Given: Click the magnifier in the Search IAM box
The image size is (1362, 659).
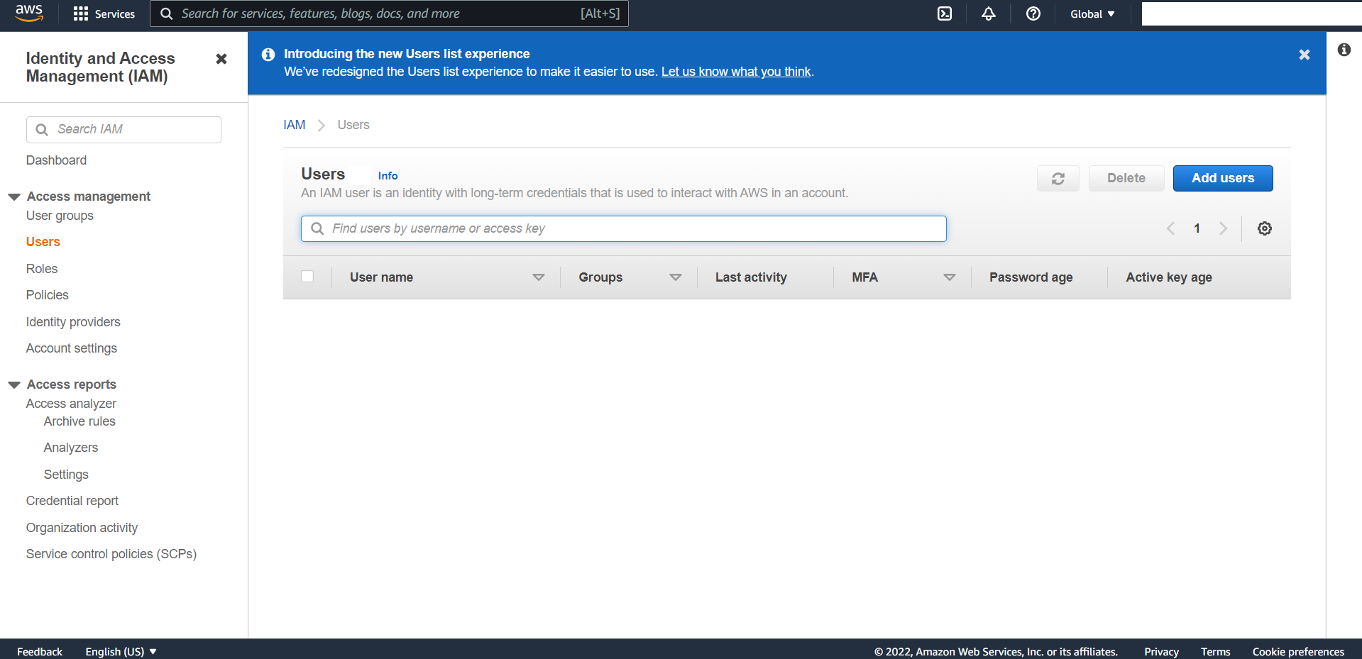Looking at the screenshot, I should click(x=42, y=129).
